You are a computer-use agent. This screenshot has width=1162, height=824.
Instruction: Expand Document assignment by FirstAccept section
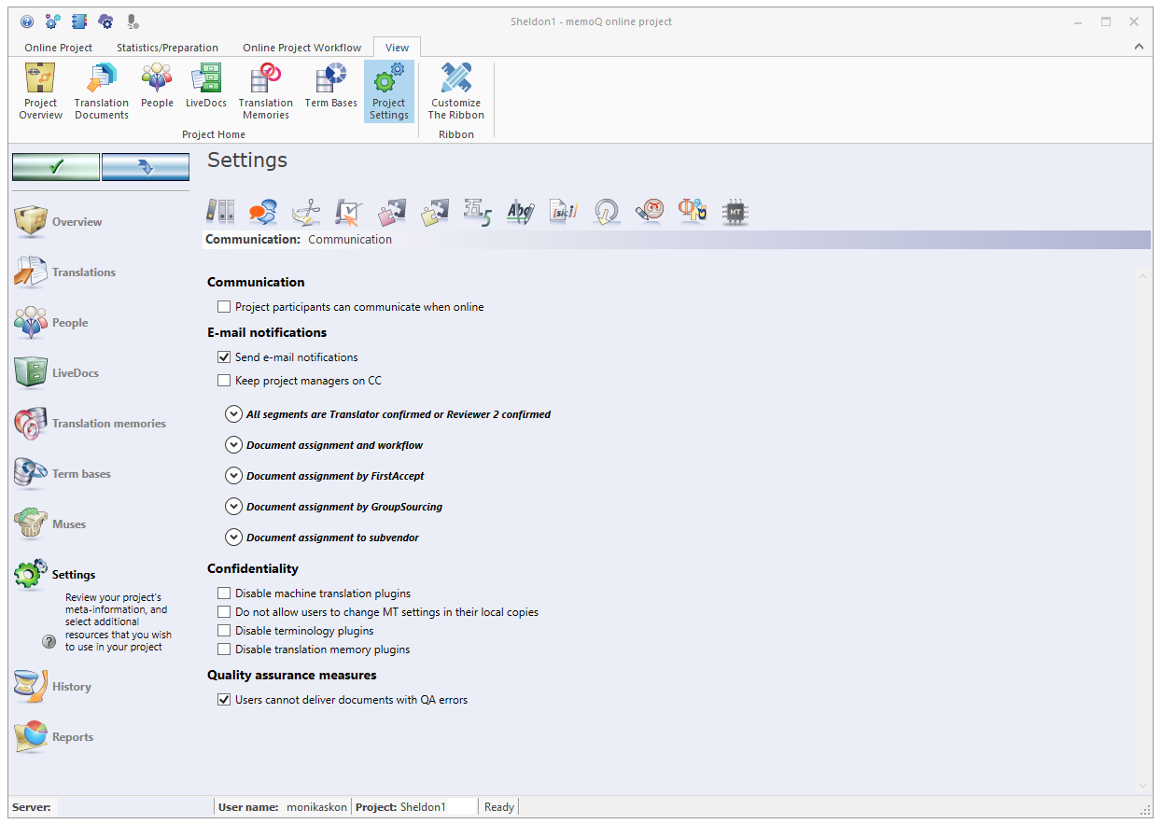(x=233, y=475)
